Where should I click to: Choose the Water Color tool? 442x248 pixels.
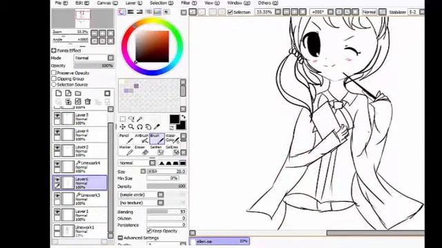pyautogui.click(x=172, y=138)
